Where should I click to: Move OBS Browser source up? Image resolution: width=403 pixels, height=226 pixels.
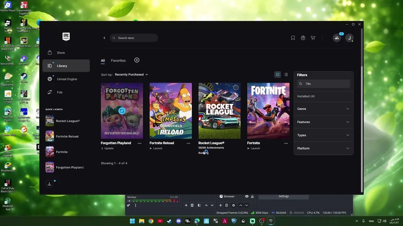pyautogui.click(x=241, y=205)
